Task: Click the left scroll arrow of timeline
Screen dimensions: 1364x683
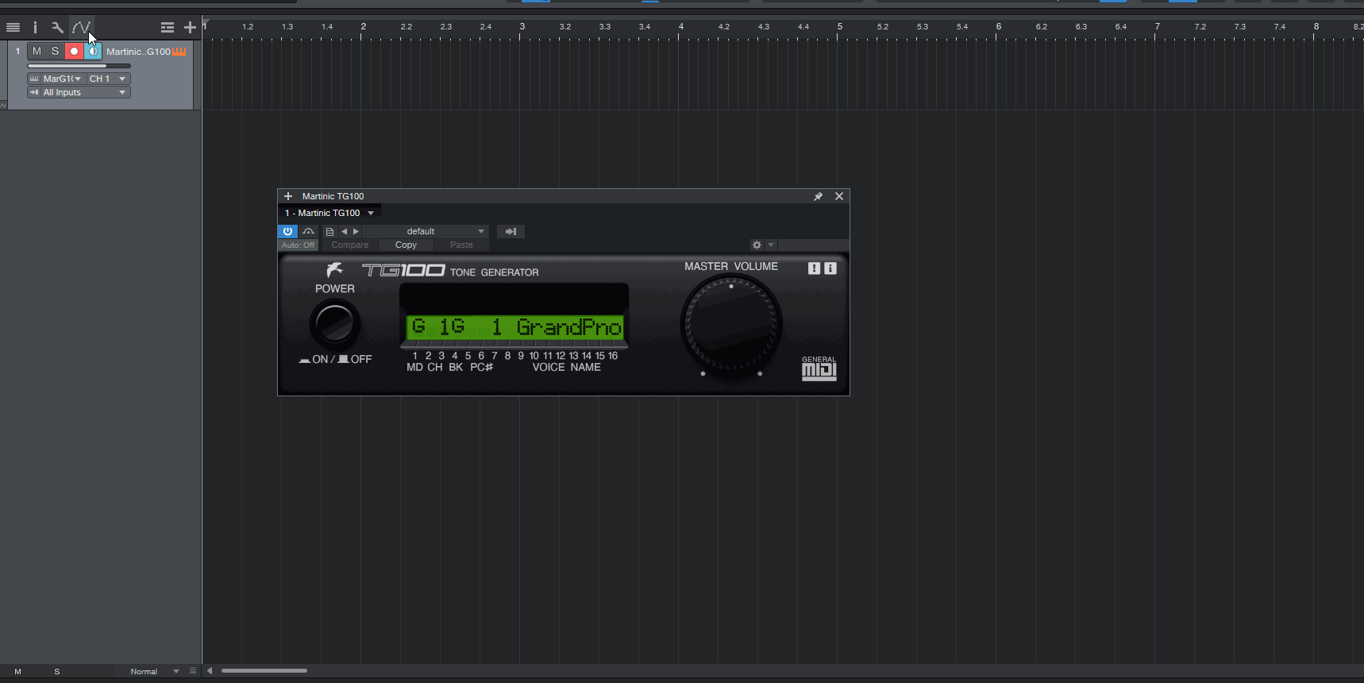Action: [x=210, y=671]
